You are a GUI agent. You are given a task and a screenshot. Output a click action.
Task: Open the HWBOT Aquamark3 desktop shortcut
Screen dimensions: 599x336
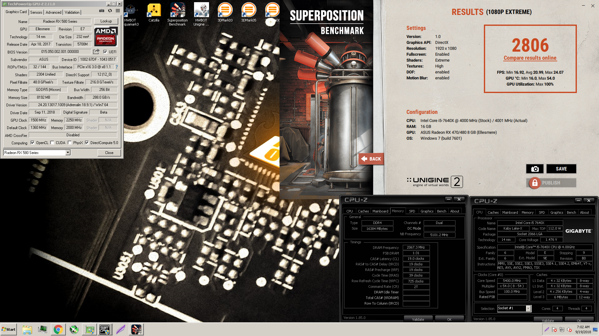pyautogui.click(x=131, y=14)
